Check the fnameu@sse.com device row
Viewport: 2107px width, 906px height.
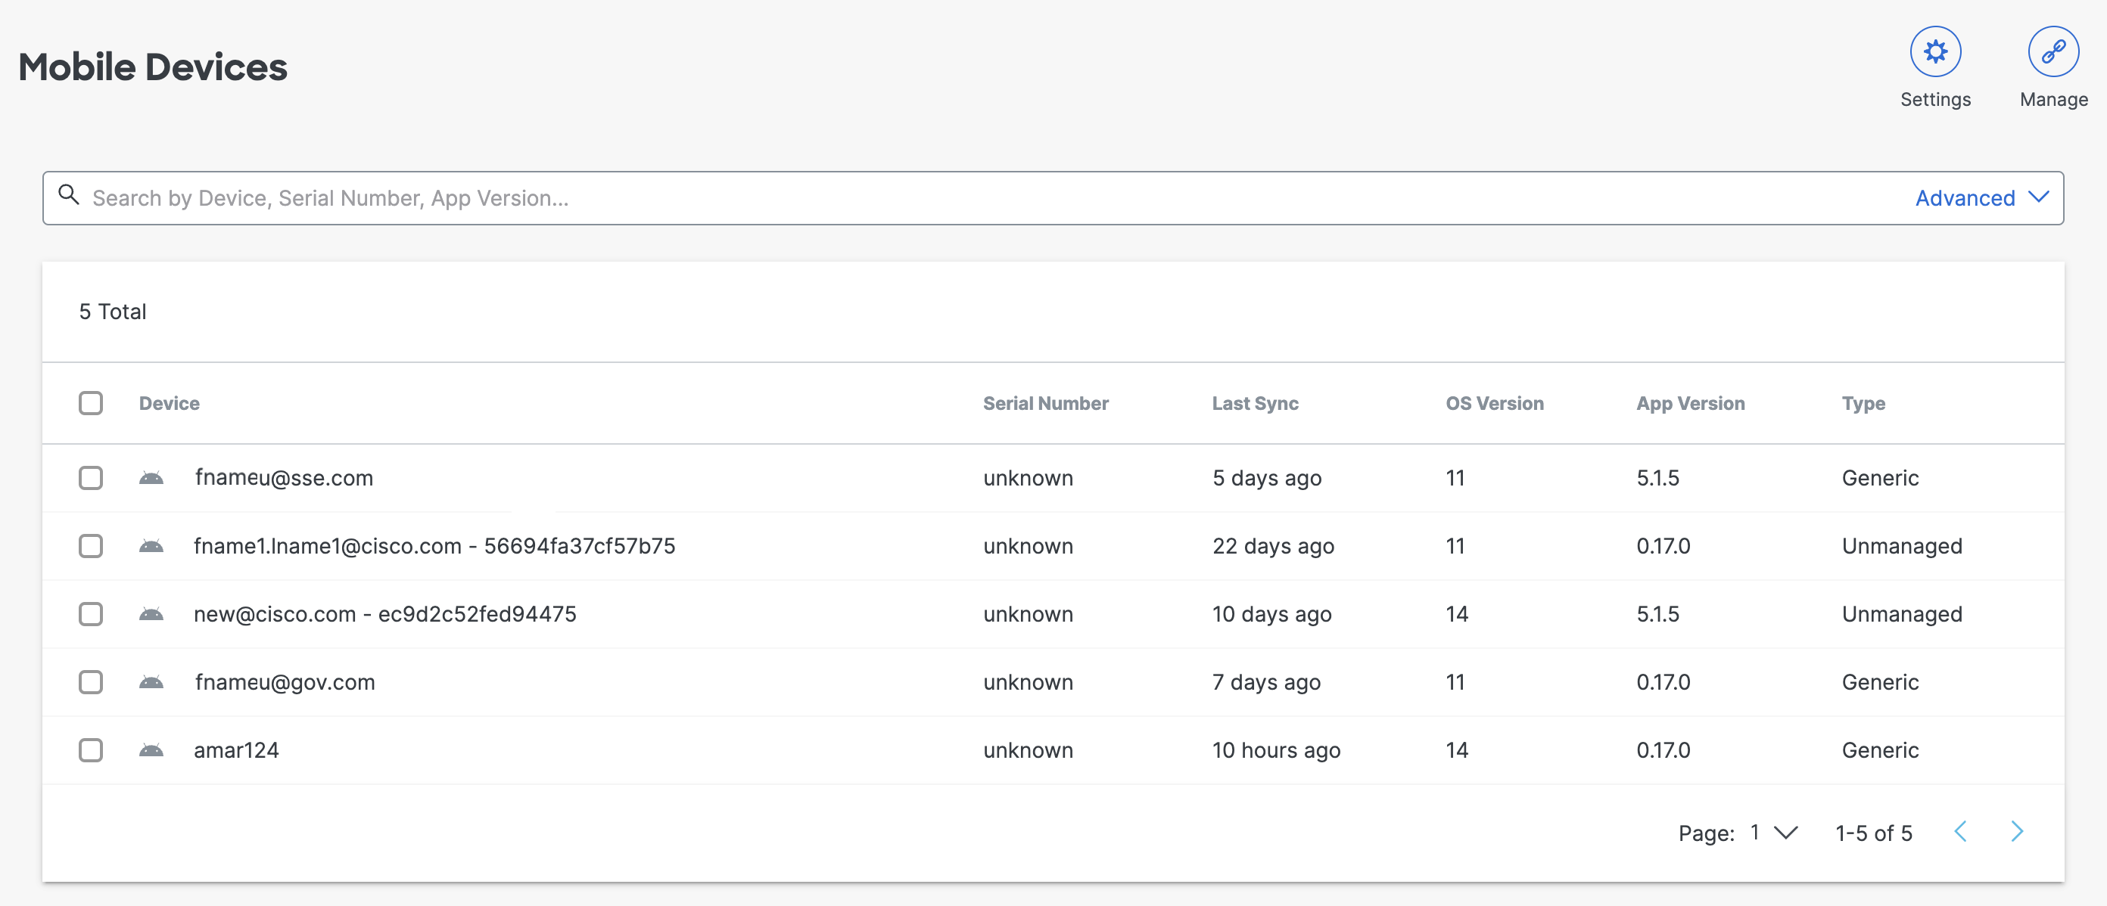click(x=91, y=477)
